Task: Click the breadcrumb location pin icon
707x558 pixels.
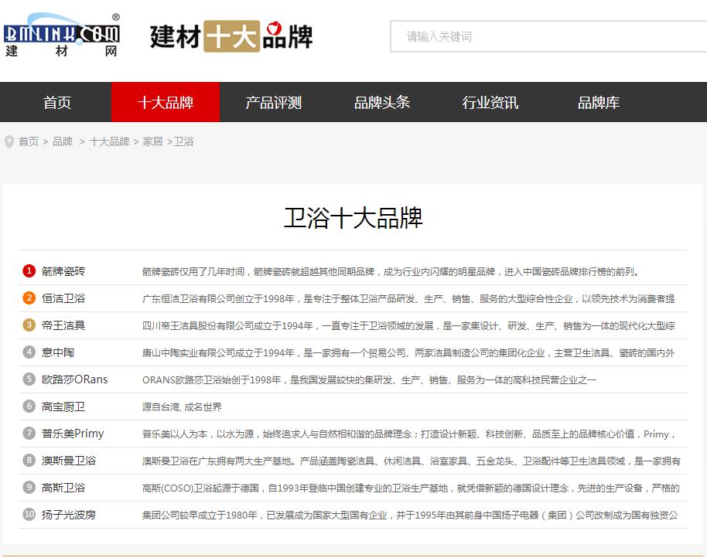Action: 9,141
